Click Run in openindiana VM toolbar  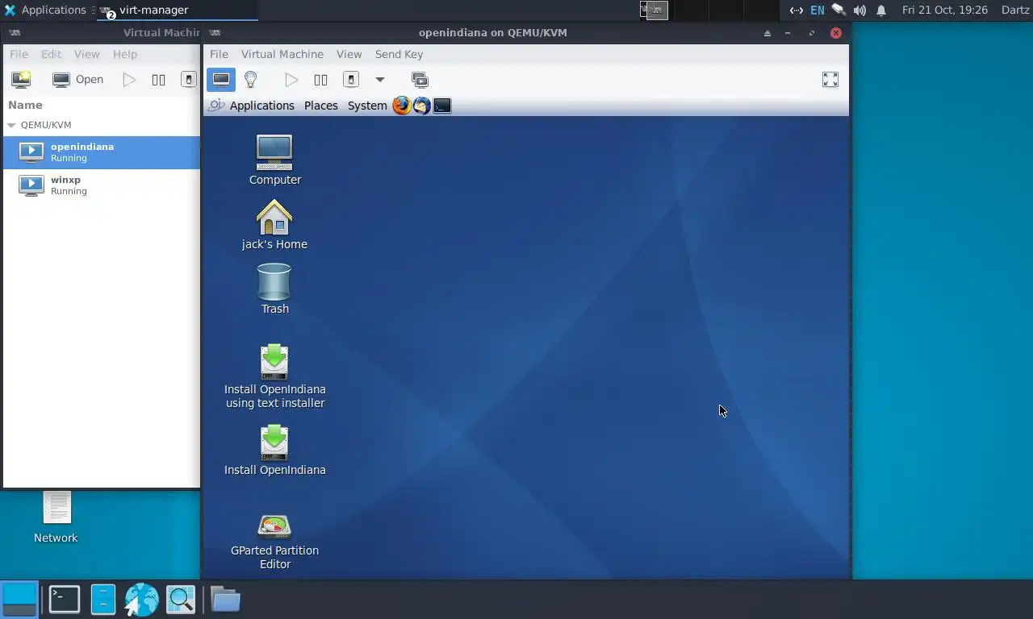[x=291, y=79]
